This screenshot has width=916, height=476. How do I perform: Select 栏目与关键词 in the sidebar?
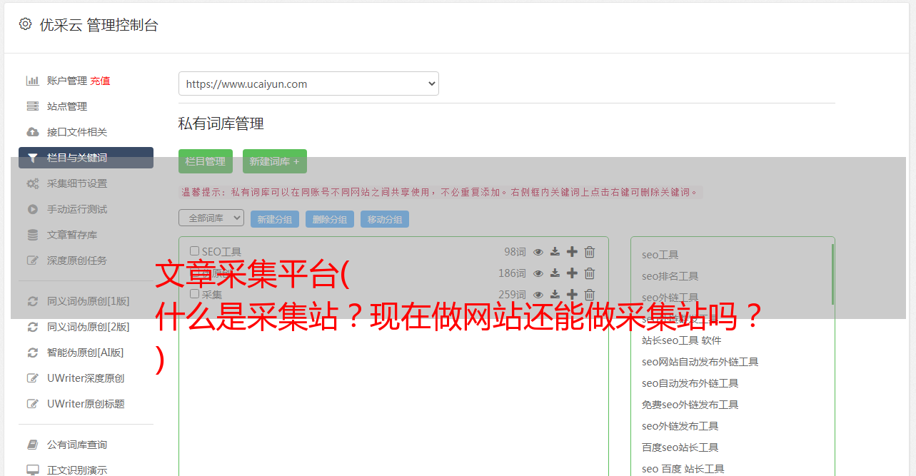click(86, 158)
